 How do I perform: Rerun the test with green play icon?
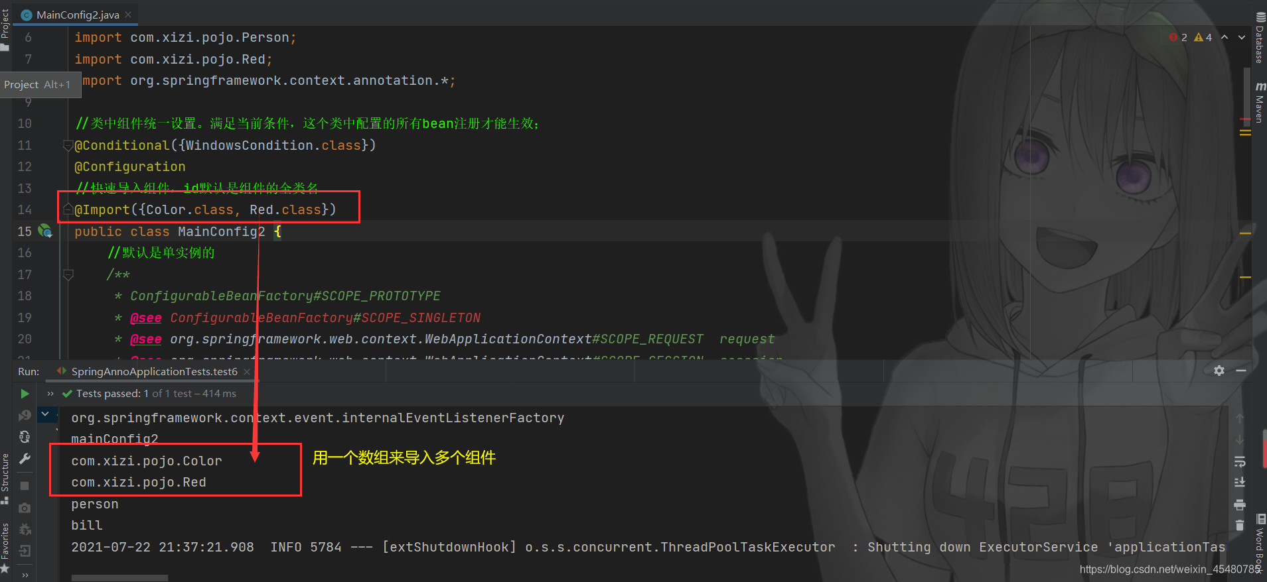tap(25, 394)
